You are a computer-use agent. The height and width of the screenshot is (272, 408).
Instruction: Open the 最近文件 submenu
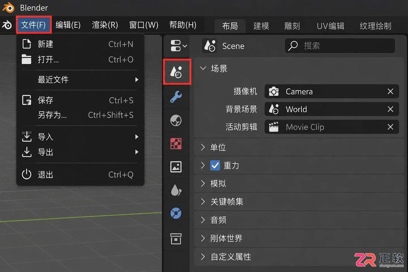pyautogui.click(x=80, y=80)
